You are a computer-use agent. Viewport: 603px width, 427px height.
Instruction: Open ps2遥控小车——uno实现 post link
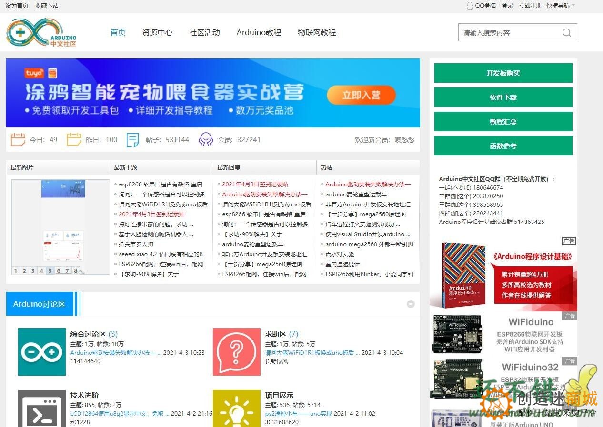(299, 414)
